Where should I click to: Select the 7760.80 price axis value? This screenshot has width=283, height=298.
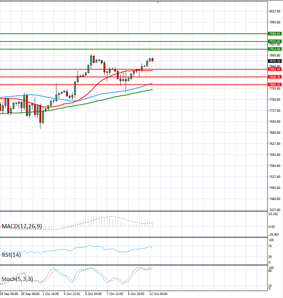tap(275, 99)
